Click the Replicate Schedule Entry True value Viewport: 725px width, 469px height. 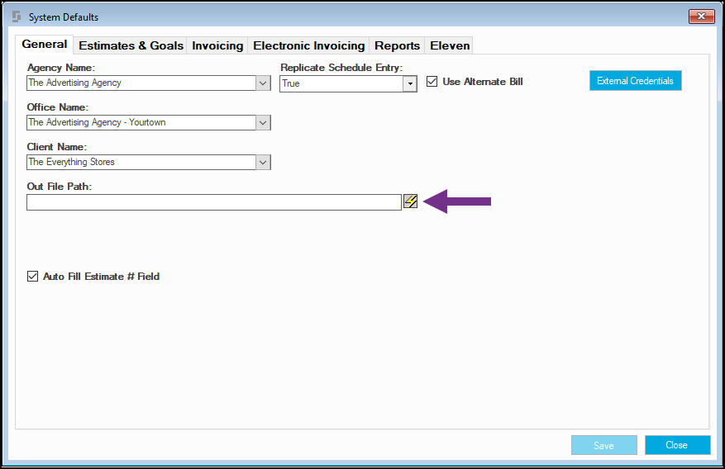(x=341, y=84)
